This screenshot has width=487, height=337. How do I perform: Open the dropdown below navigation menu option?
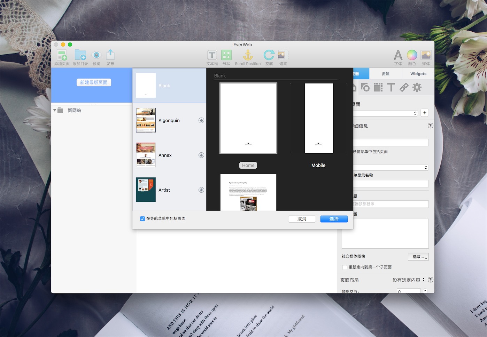pos(391,168)
